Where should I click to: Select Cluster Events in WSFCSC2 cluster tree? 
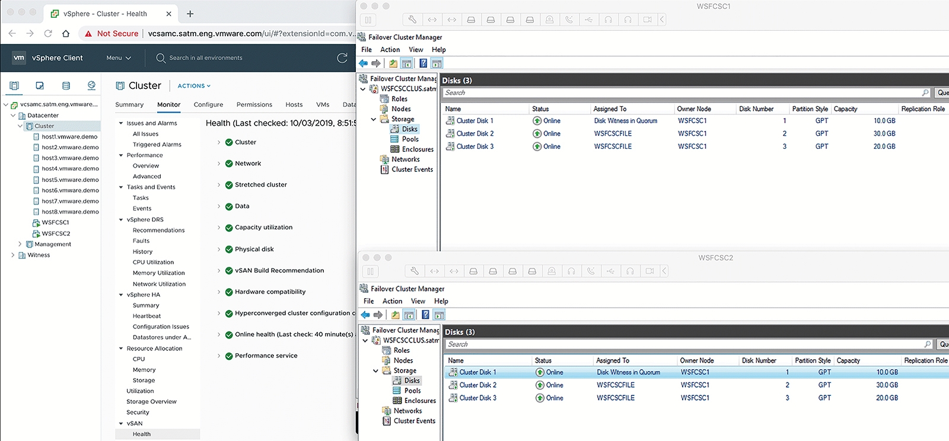[415, 421]
